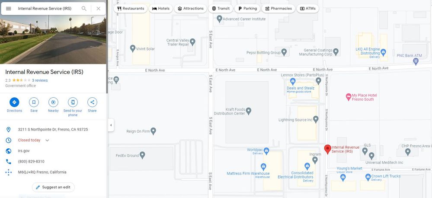
Task: Click the Central Valley Trailer Repair marker
Action: 192,42
